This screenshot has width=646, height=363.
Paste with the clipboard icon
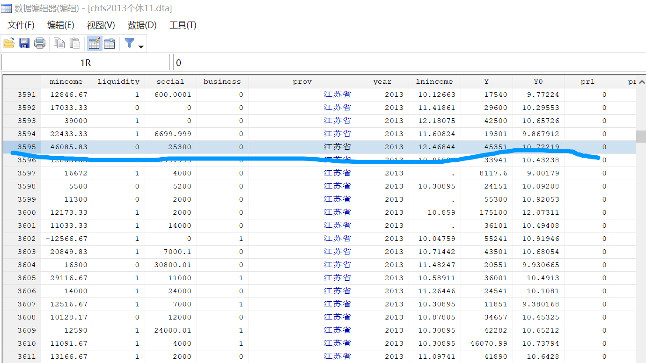(x=75, y=44)
